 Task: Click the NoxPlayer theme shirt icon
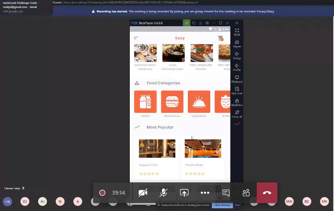193,23
